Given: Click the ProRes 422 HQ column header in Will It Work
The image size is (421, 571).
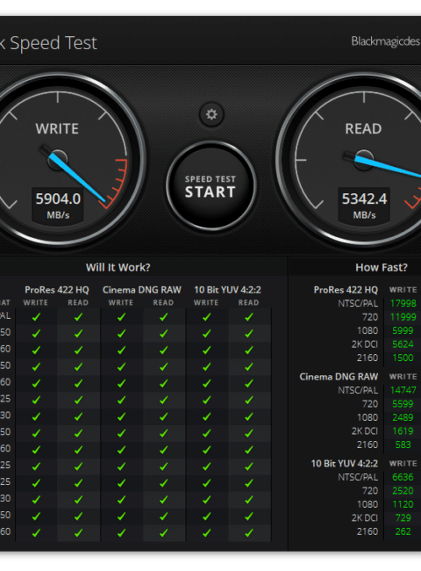Looking at the screenshot, I should click(57, 290).
